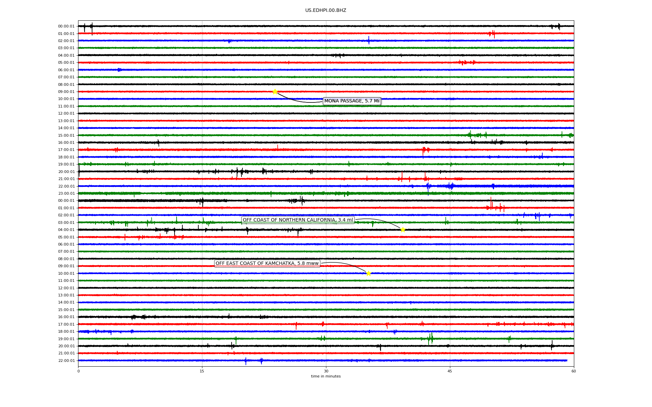Screen dimensions: 652x407
Task: Click the x-axis tick label 60
Action: coord(574,371)
